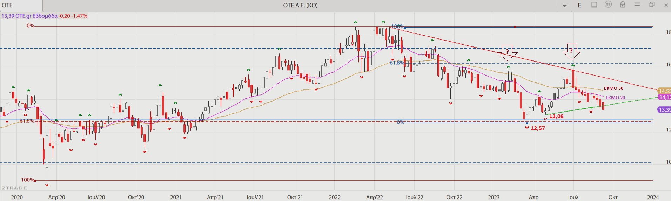
Task: Click the 2022 date axis label
Action: pyautogui.click(x=335, y=197)
